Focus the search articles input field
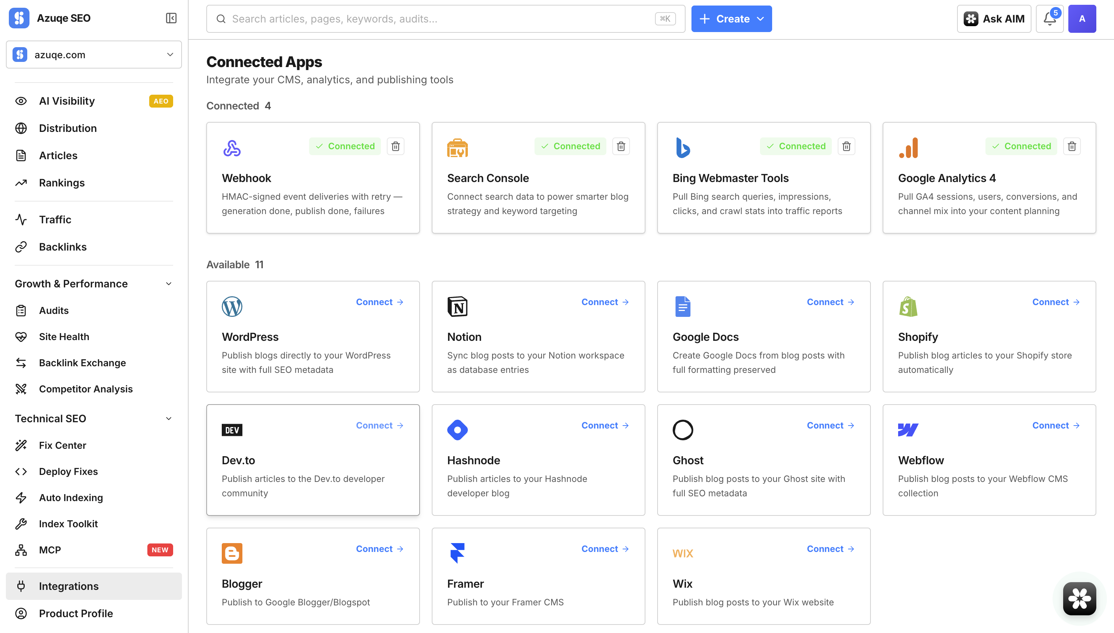The height and width of the screenshot is (633, 1114). (x=445, y=19)
